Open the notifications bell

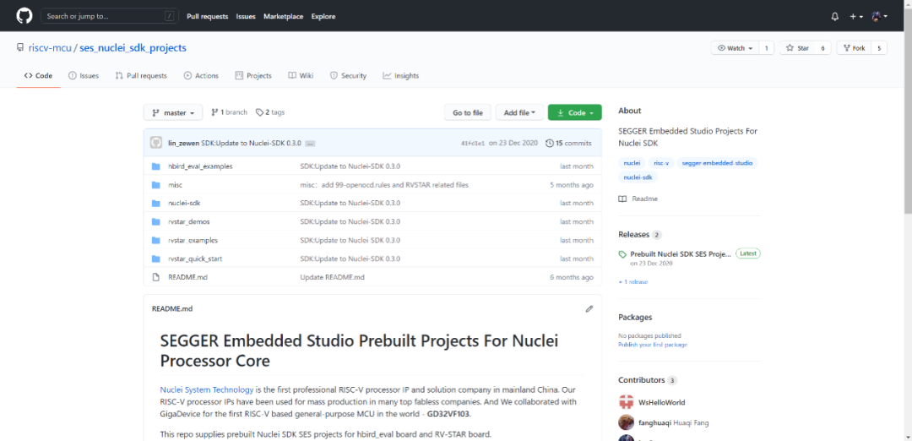[x=835, y=16]
